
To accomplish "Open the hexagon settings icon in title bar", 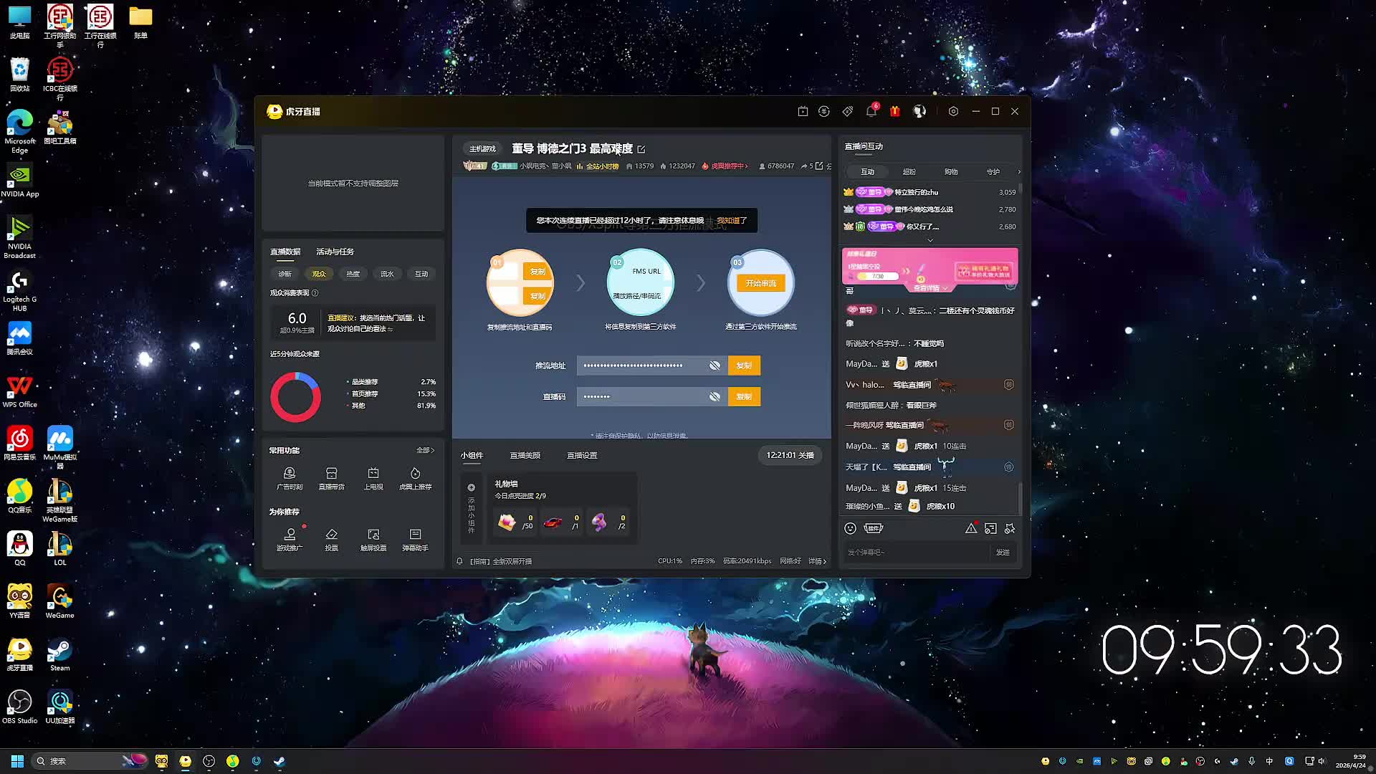I will tap(953, 111).
